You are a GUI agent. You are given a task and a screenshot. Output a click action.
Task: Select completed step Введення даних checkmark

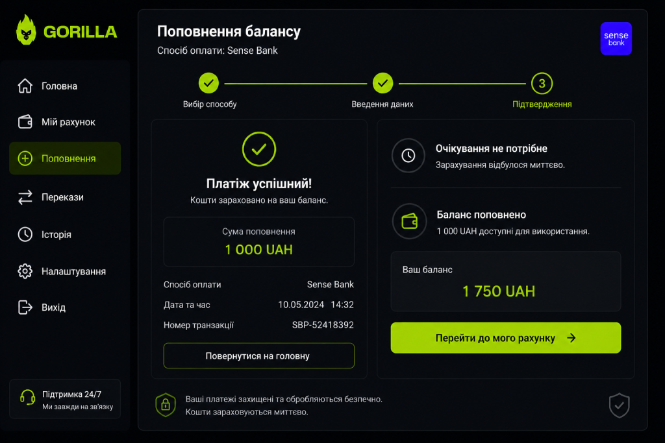click(383, 83)
